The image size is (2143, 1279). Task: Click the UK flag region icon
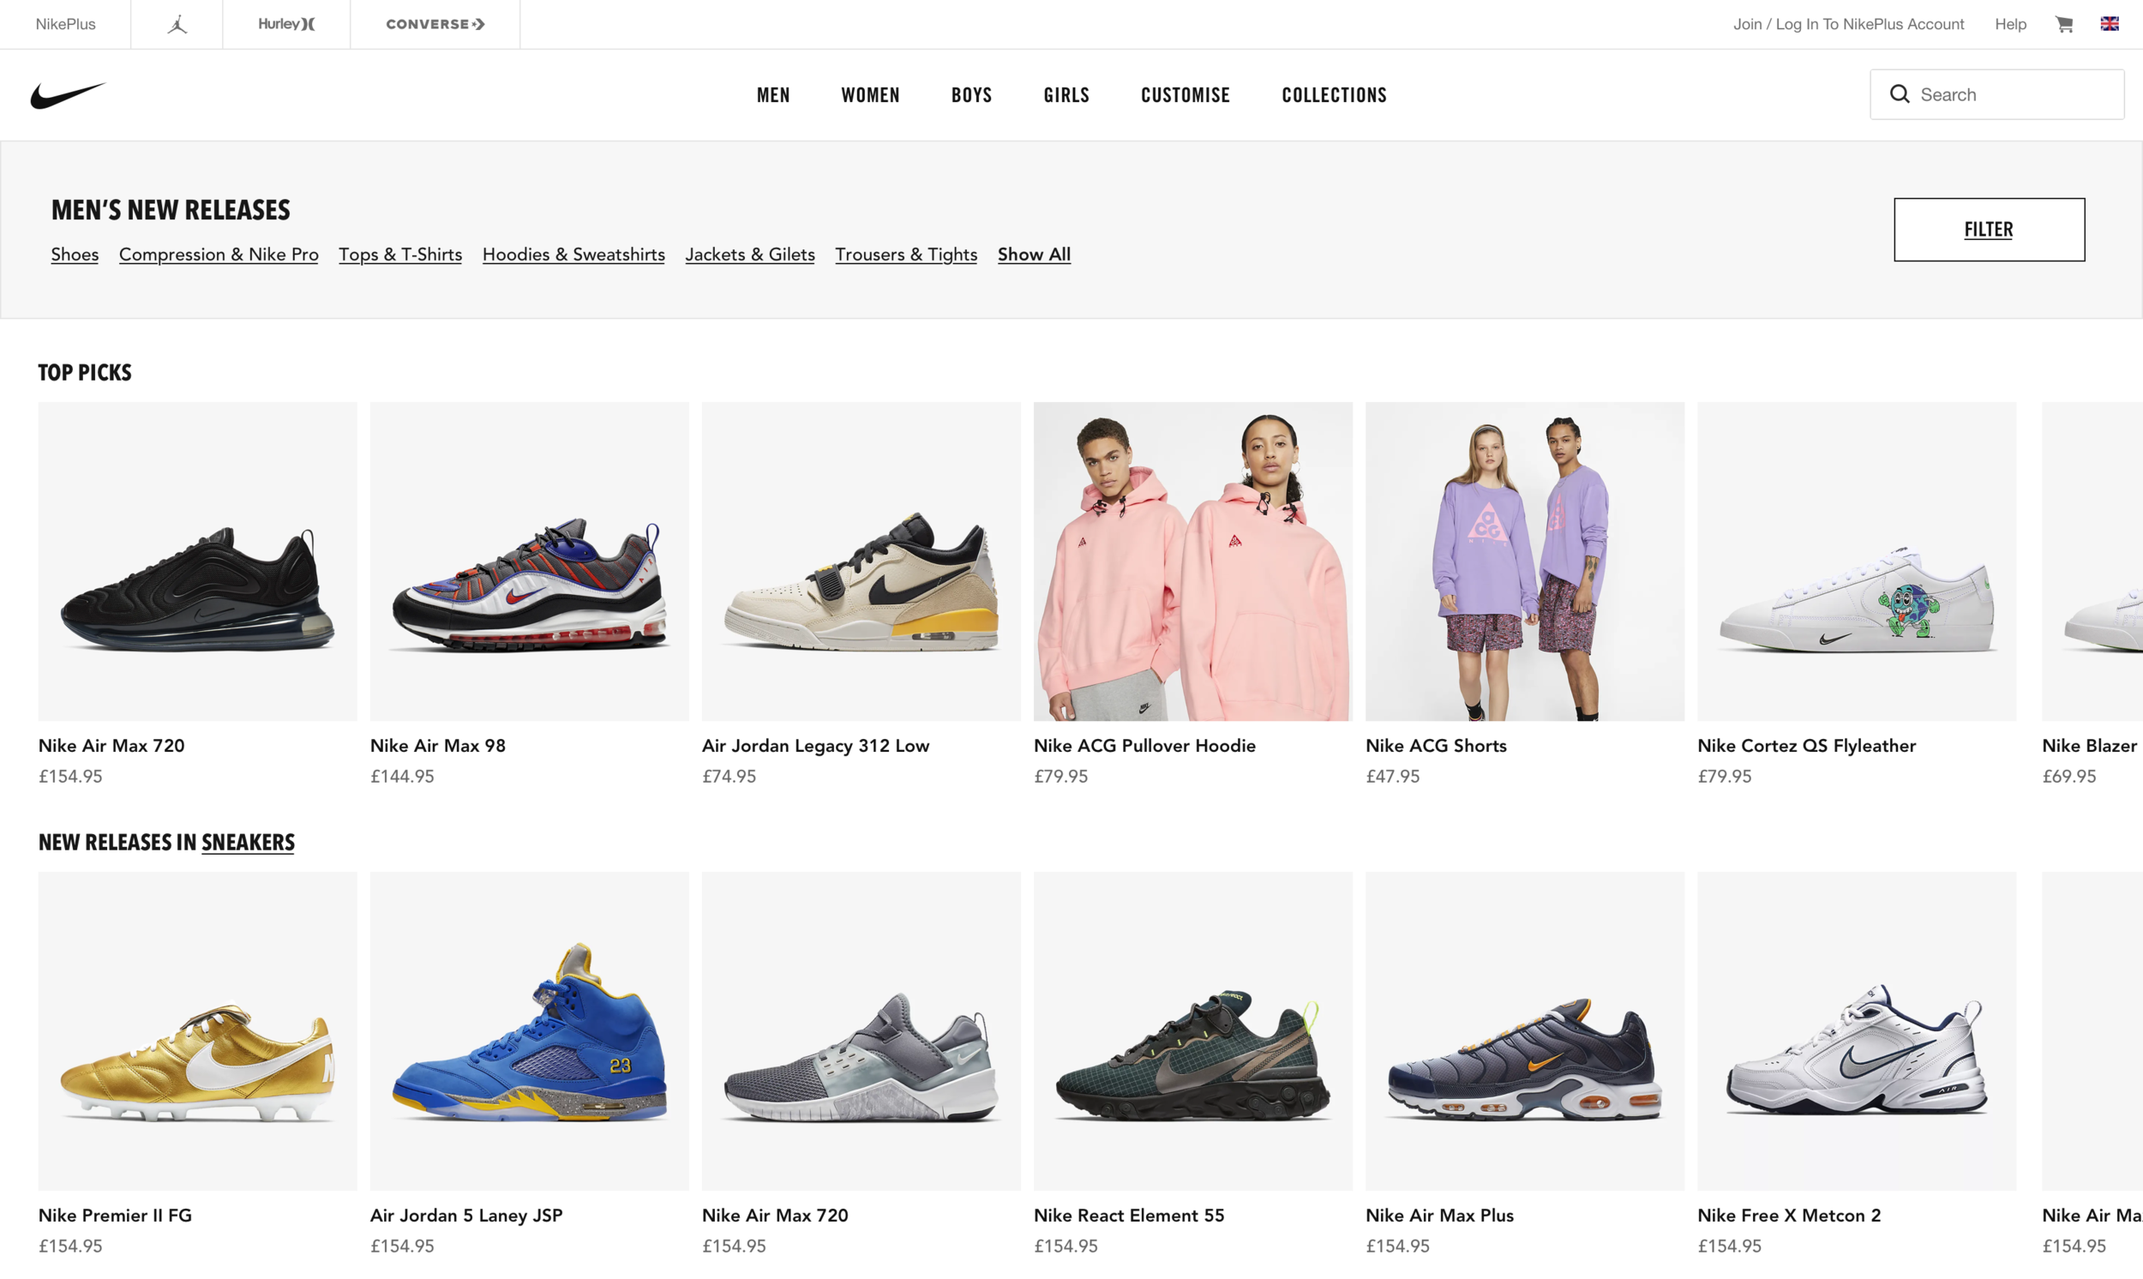(2110, 24)
